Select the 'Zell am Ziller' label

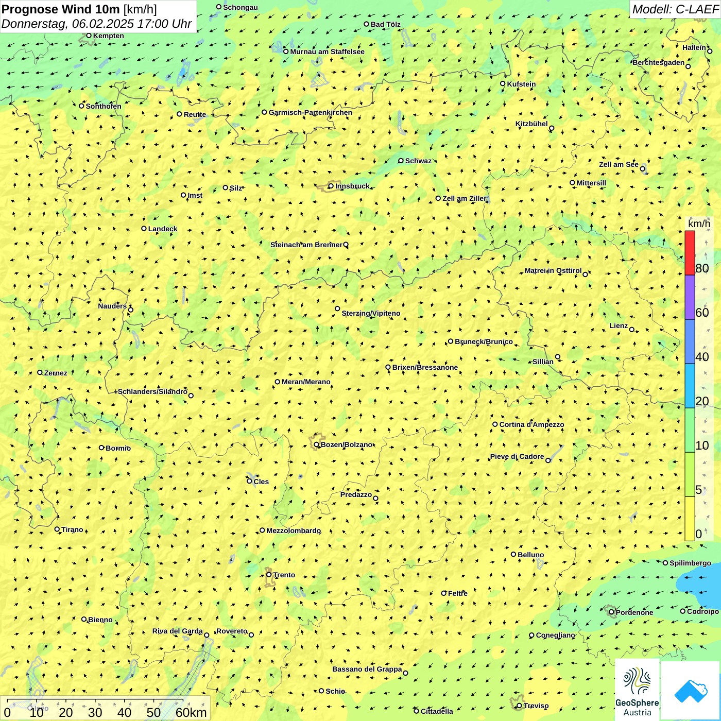[x=464, y=198]
